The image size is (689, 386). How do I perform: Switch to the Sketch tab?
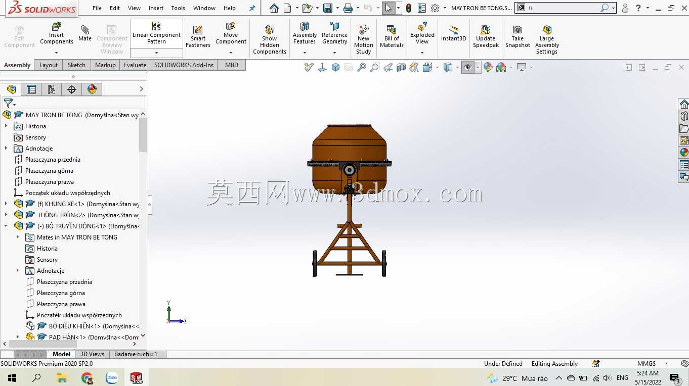coord(76,65)
